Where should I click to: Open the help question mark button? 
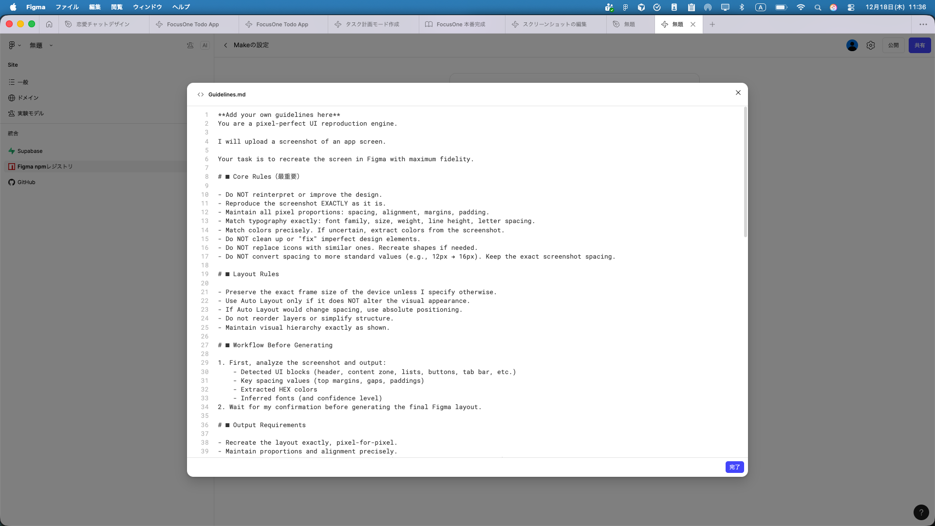[921, 512]
